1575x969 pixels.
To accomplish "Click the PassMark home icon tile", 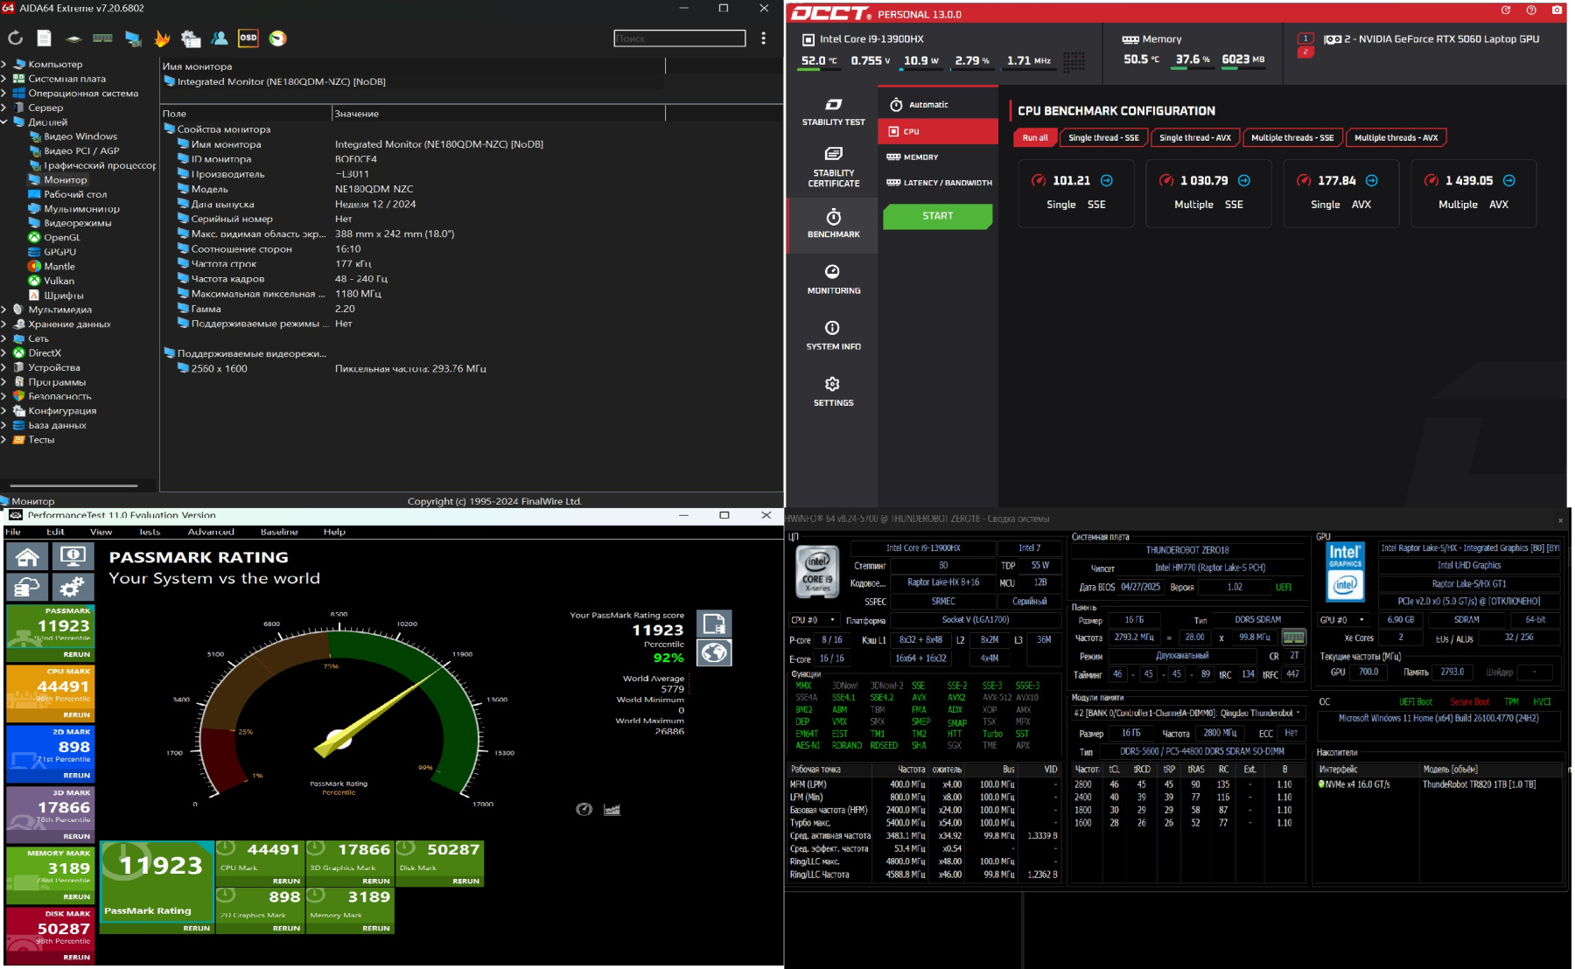I will click(x=27, y=557).
